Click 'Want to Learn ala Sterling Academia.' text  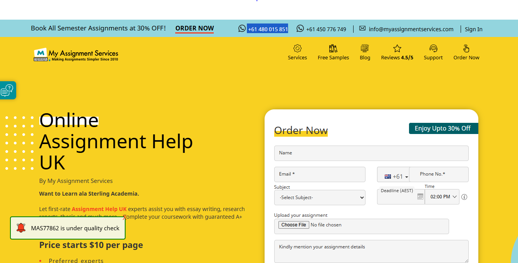89,194
